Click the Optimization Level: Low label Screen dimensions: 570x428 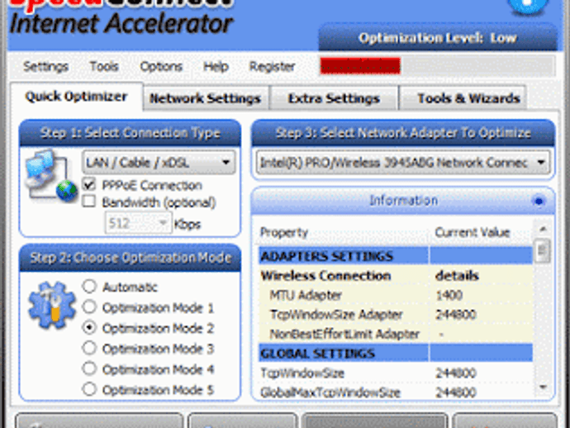pyautogui.click(x=437, y=38)
